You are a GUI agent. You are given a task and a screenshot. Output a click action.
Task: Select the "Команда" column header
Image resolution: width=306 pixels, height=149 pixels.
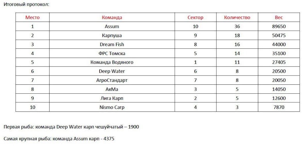coord(112,17)
